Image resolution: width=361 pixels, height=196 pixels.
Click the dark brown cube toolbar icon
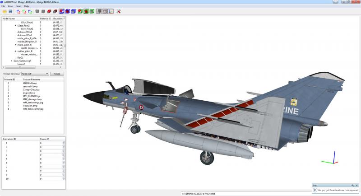pyautogui.click(x=55, y=11)
